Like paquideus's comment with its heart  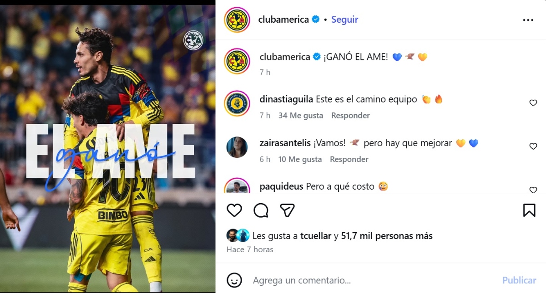(x=533, y=190)
